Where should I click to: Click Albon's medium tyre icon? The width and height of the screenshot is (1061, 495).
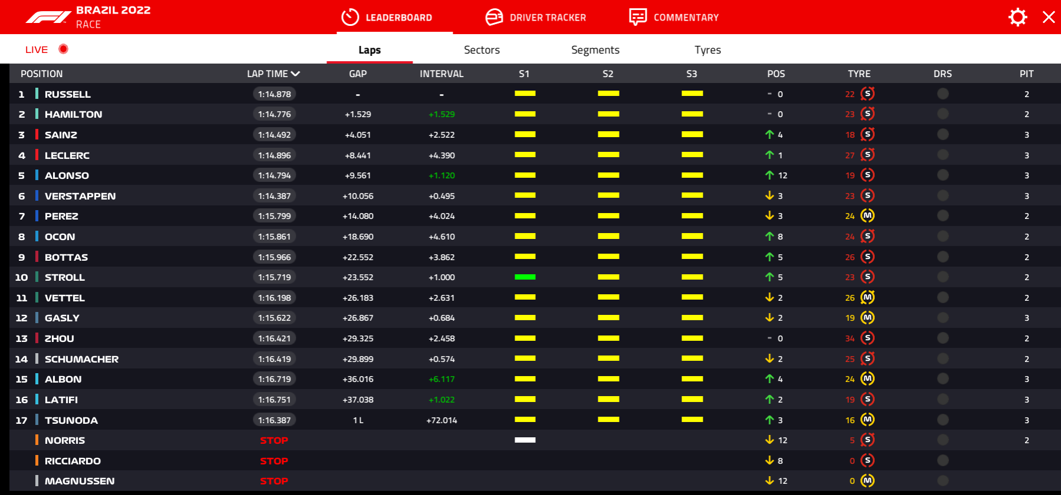[x=867, y=378]
